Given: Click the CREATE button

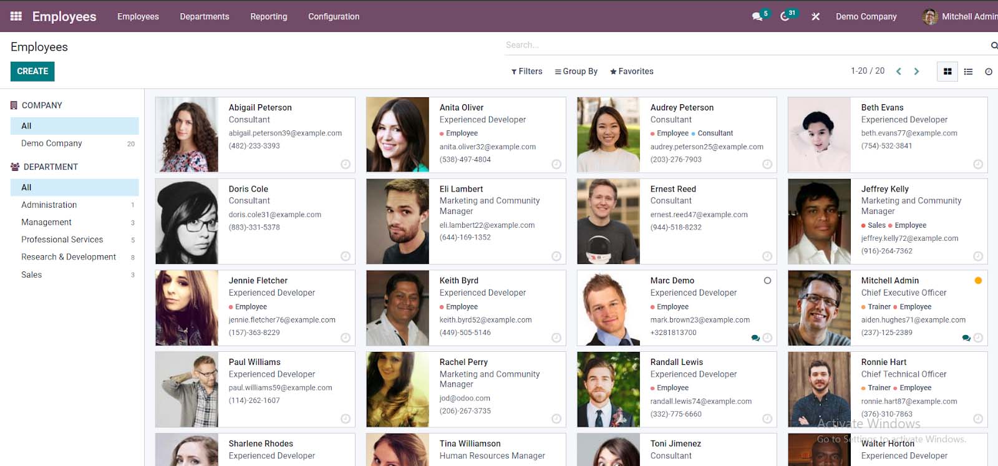Looking at the screenshot, I should (x=32, y=71).
